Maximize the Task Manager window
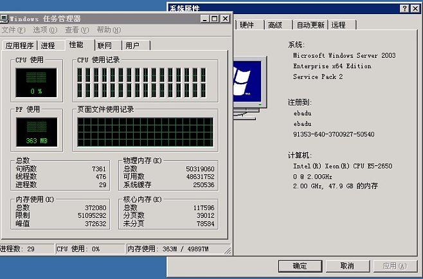 pyautogui.click(x=215, y=19)
